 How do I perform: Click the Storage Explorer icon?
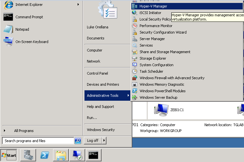[x=135, y=58]
